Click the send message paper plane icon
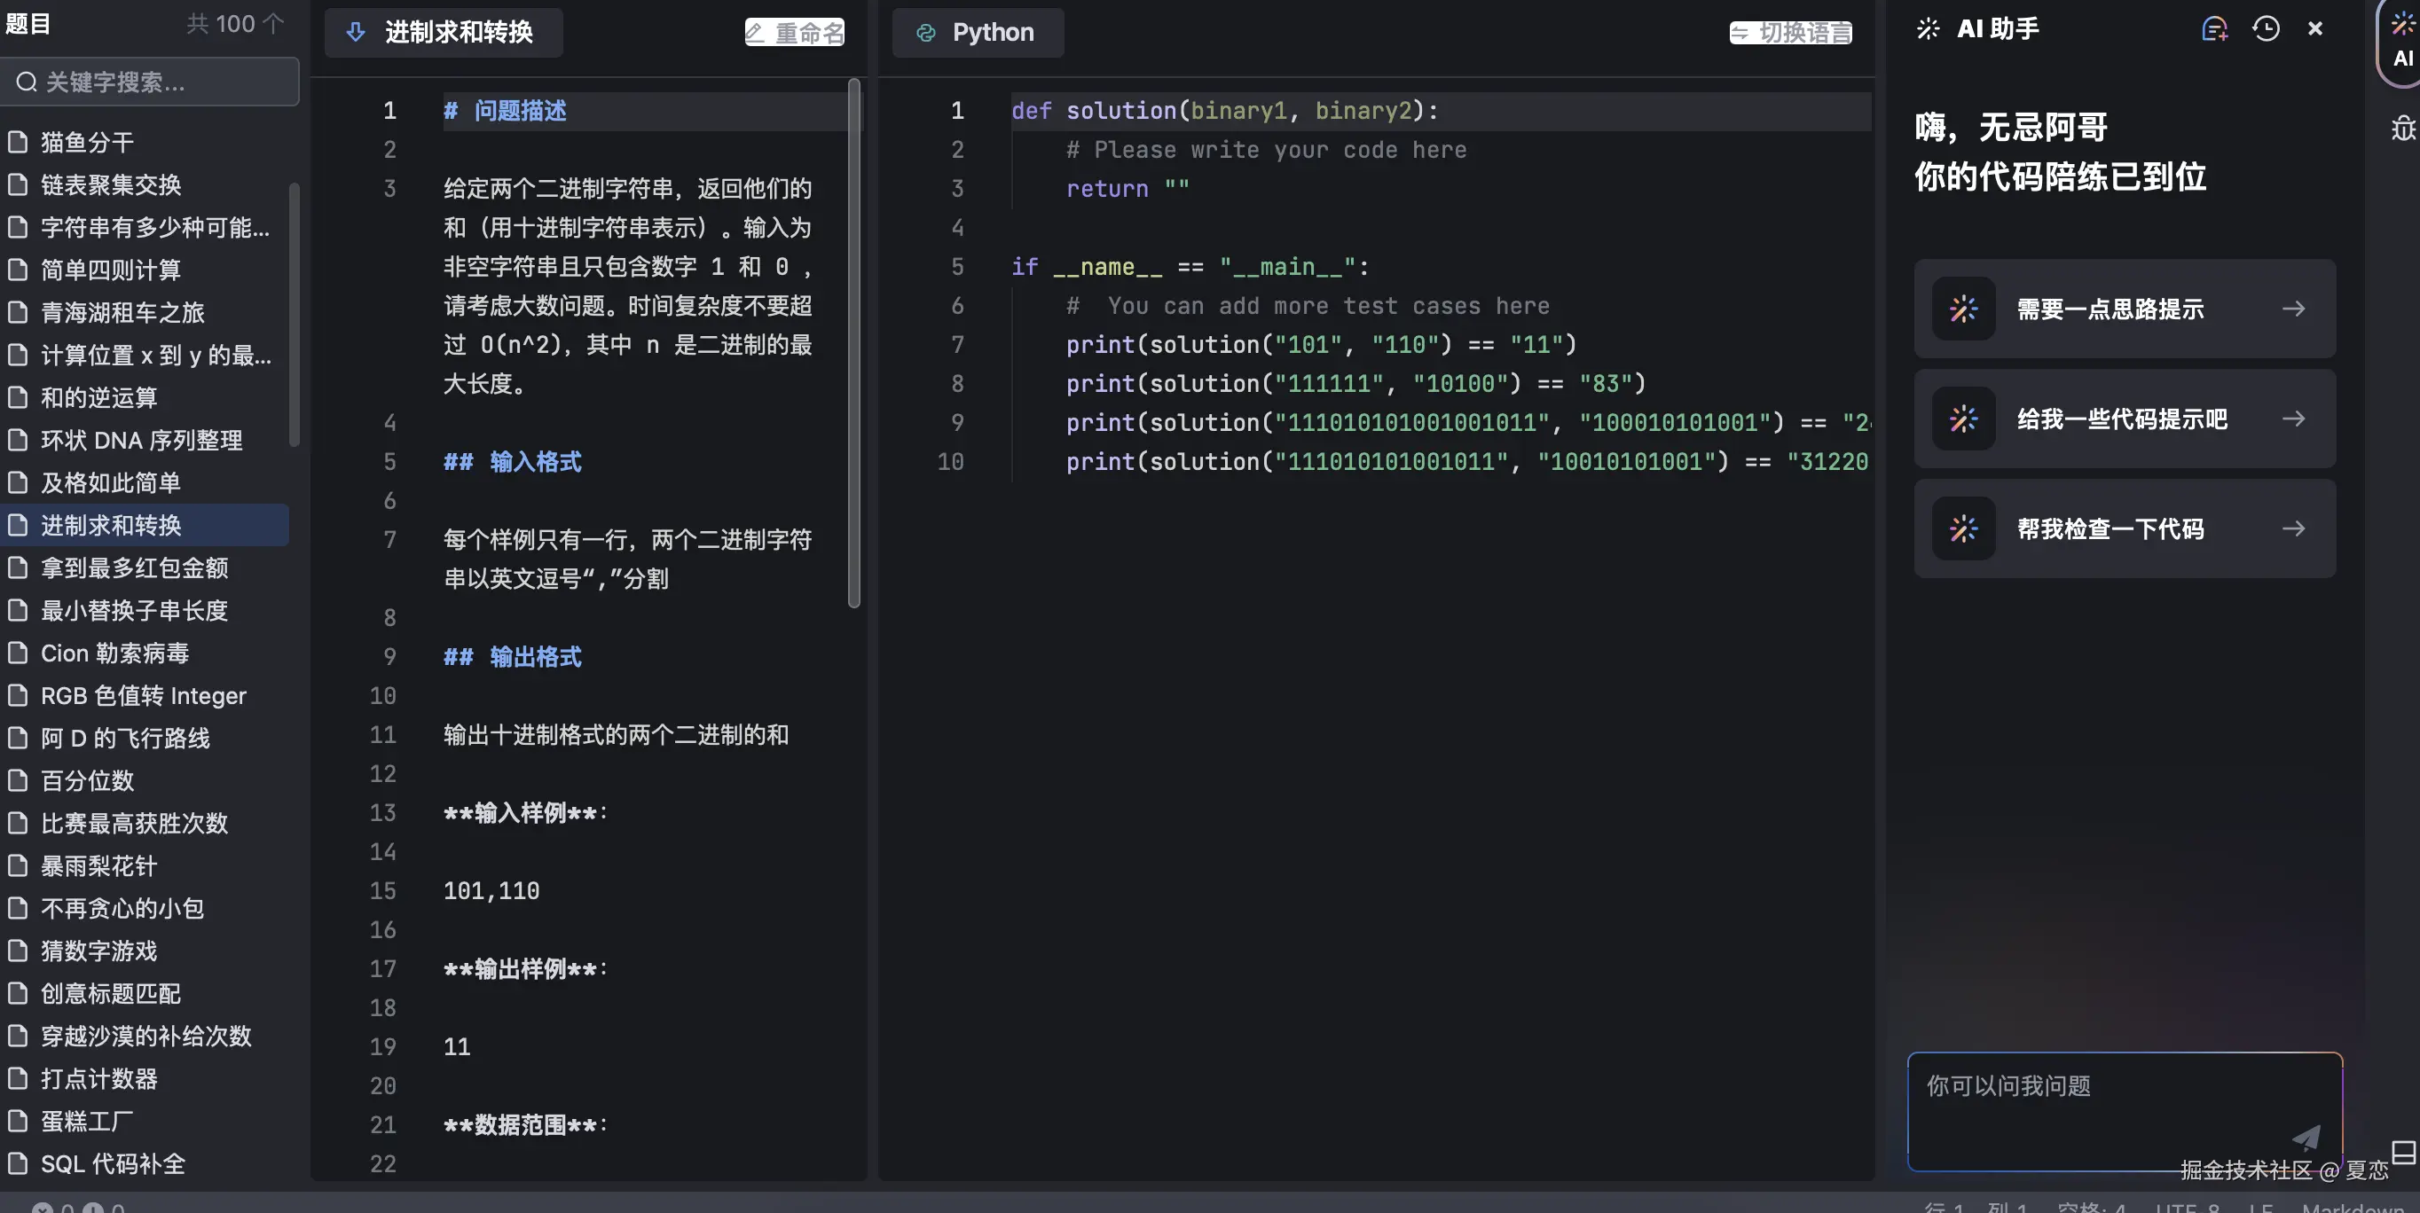This screenshot has height=1213, width=2420. (x=2306, y=1138)
